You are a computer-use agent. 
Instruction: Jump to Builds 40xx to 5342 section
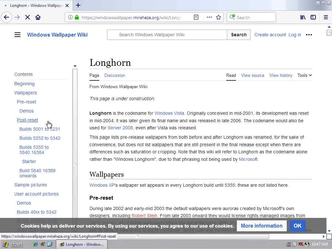pyautogui.click(x=37, y=212)
